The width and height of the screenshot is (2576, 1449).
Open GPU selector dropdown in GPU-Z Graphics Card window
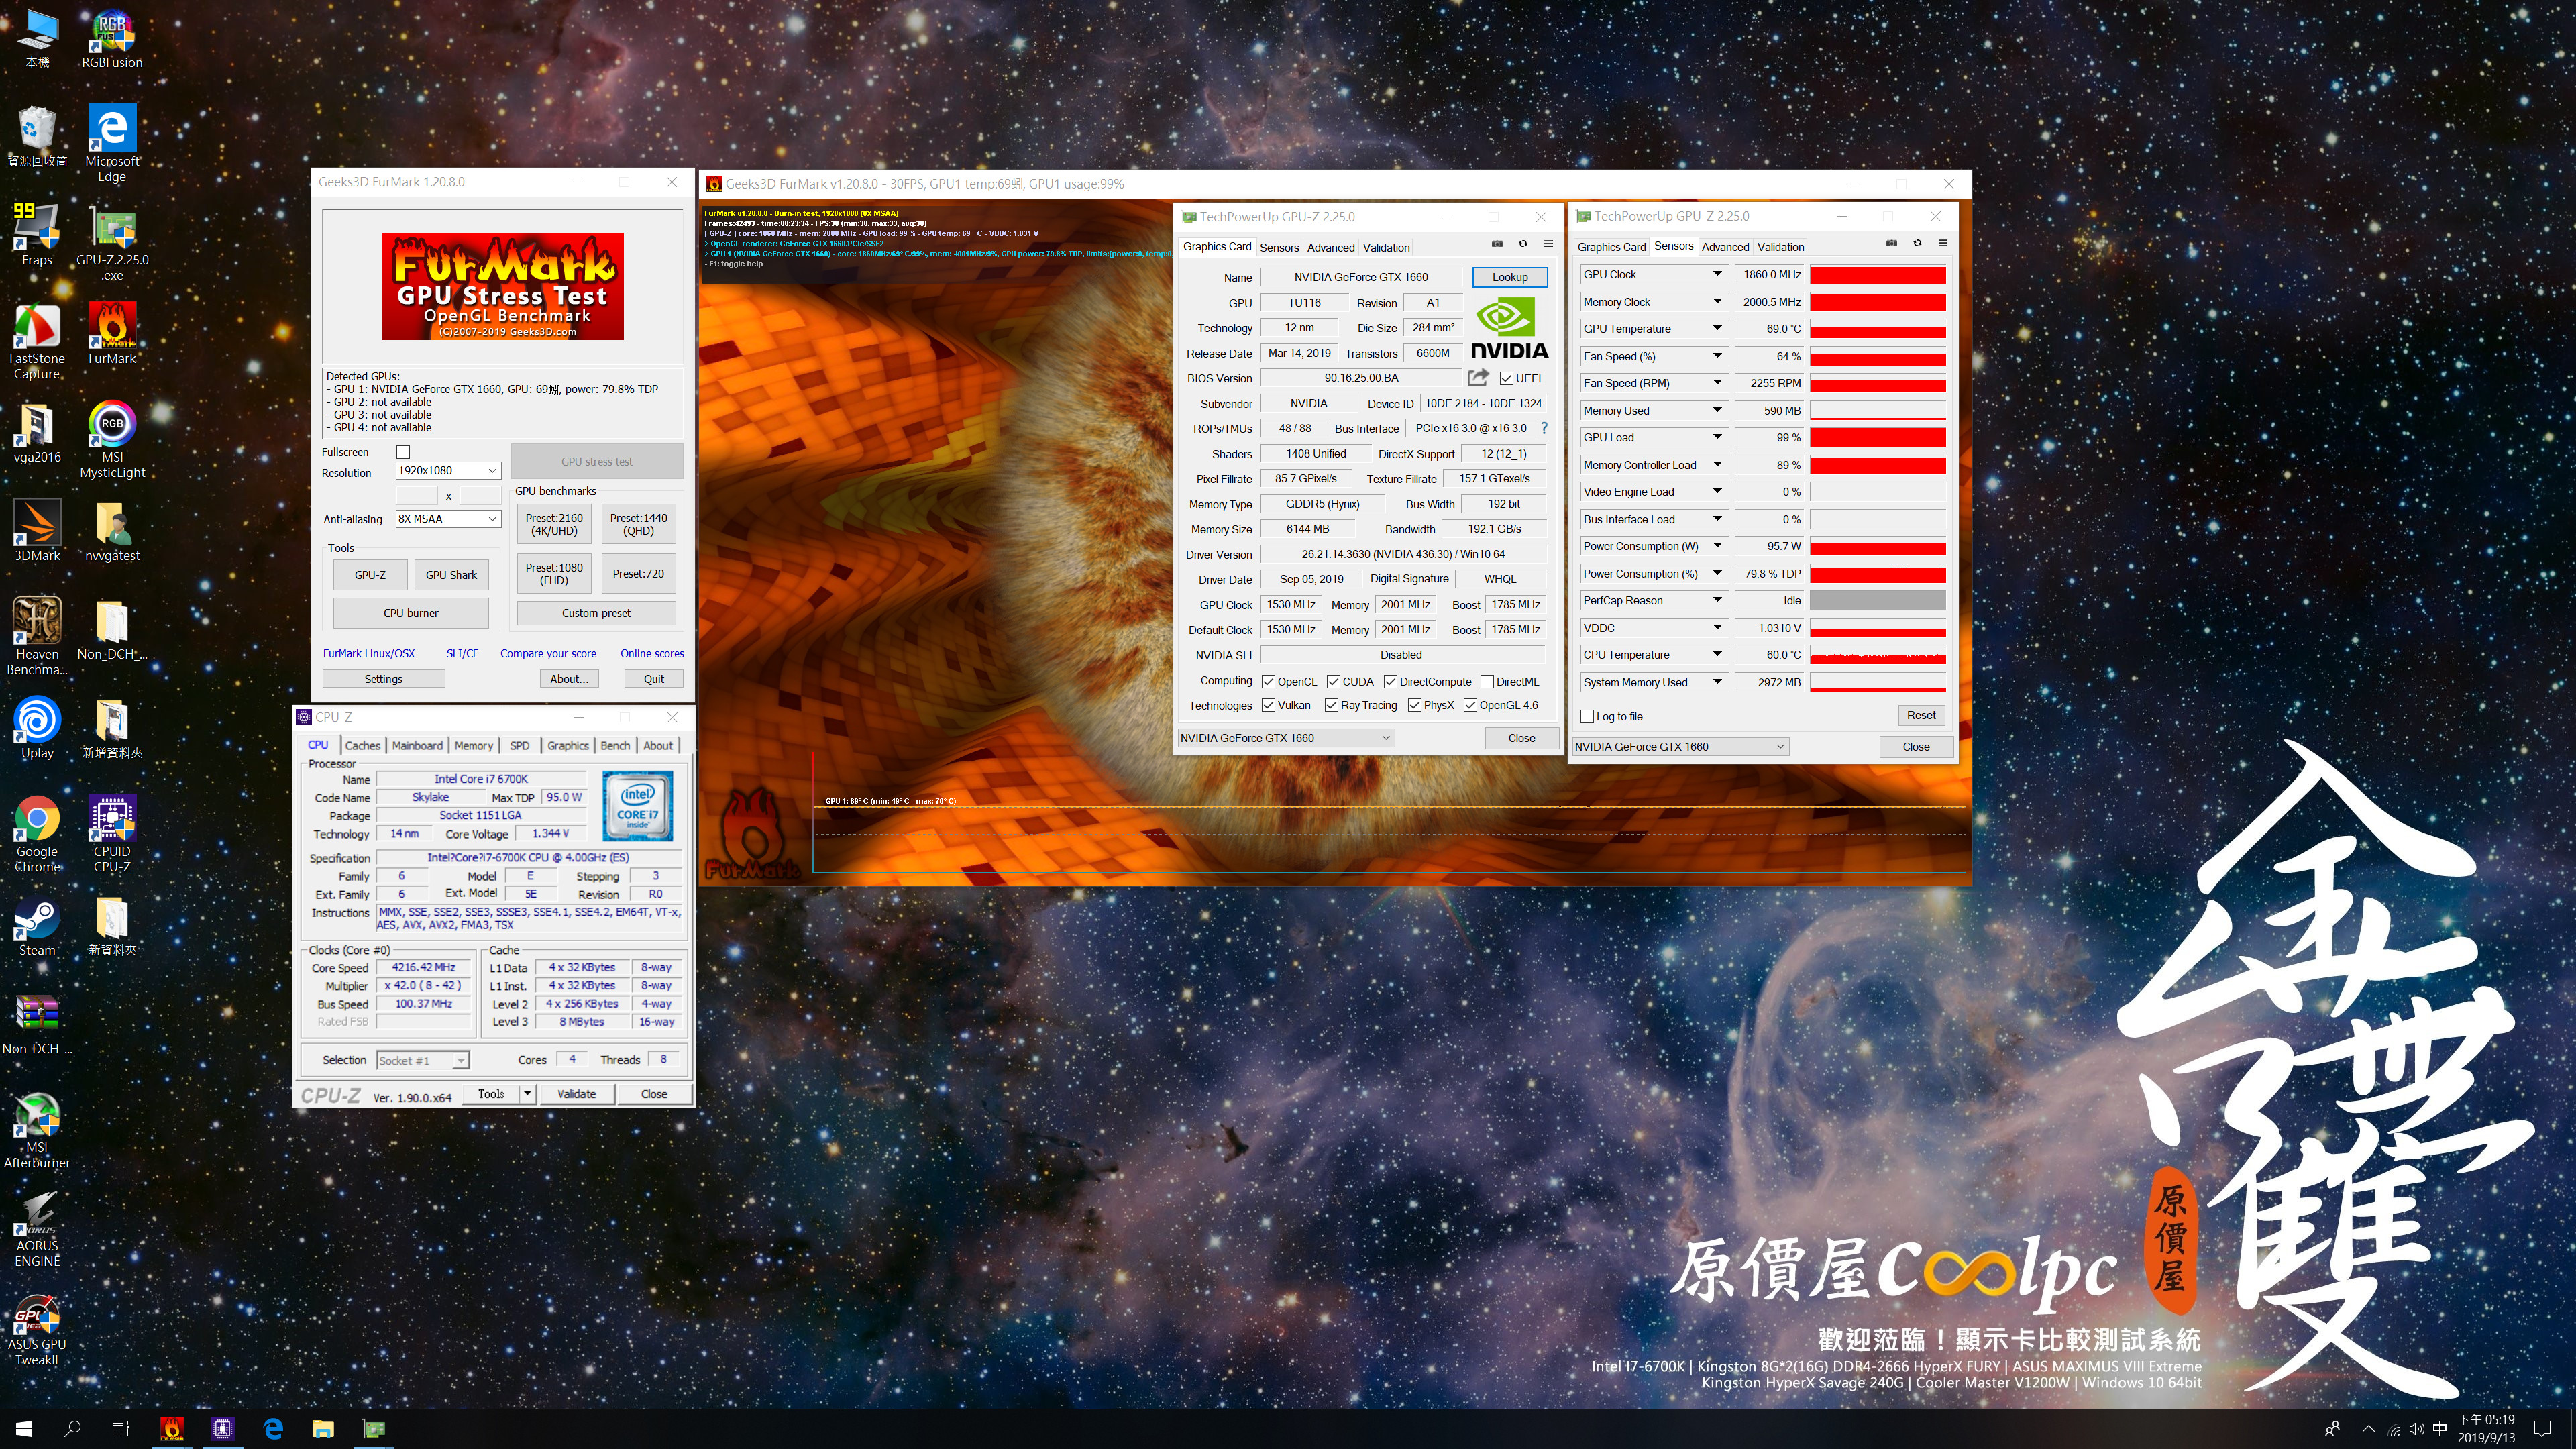1285,738
